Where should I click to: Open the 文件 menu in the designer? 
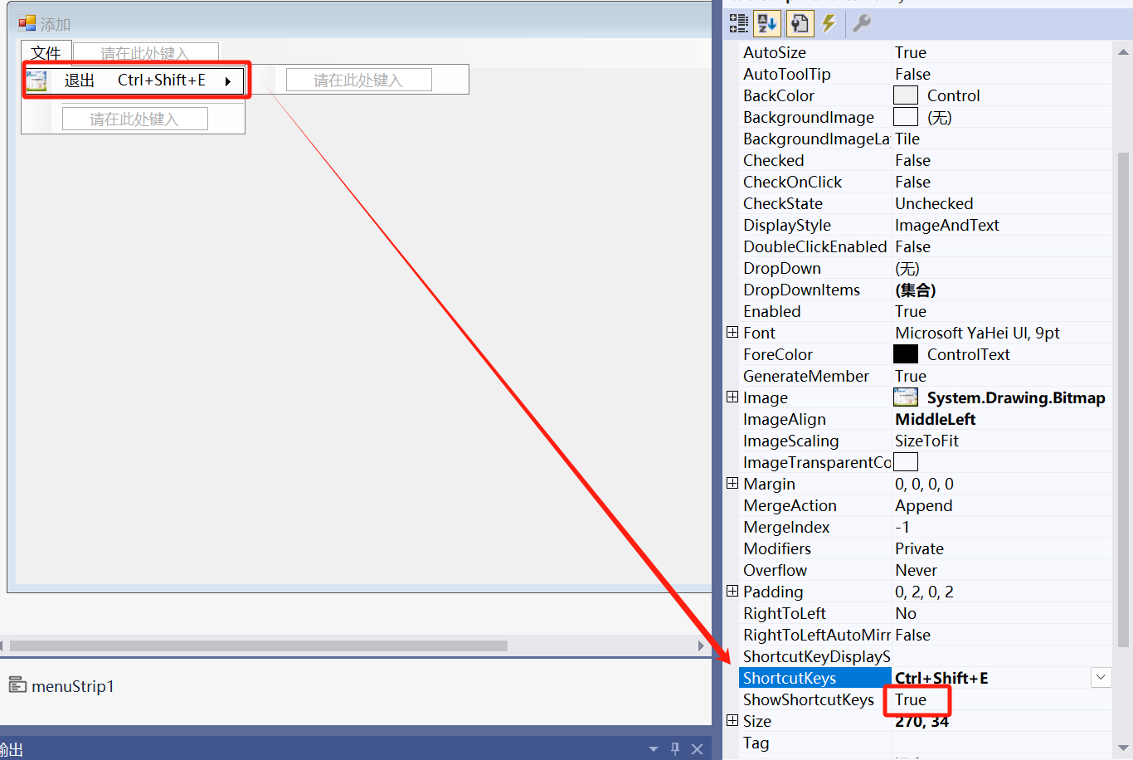(x=46, y=53)
